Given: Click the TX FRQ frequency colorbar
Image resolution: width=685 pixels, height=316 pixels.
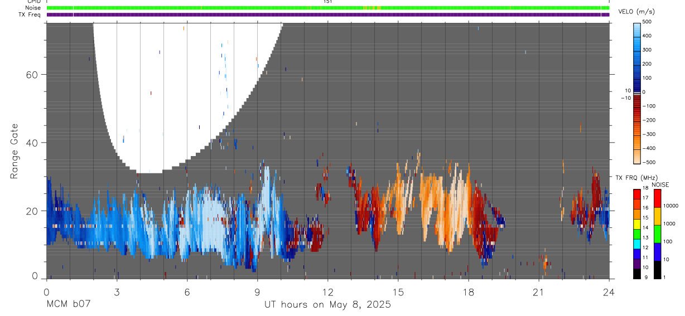Looking at the screenshot, I should 636,233.
